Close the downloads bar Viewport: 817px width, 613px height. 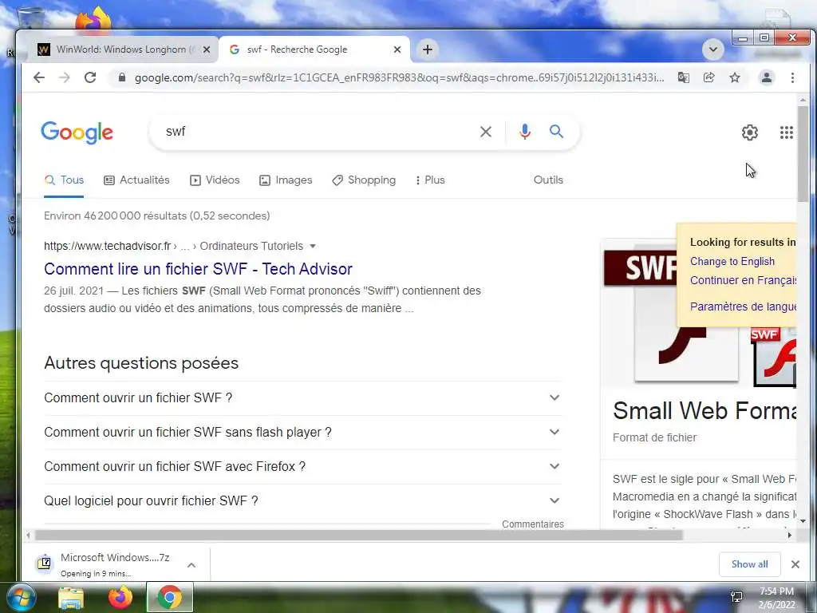tap(795, 564)
